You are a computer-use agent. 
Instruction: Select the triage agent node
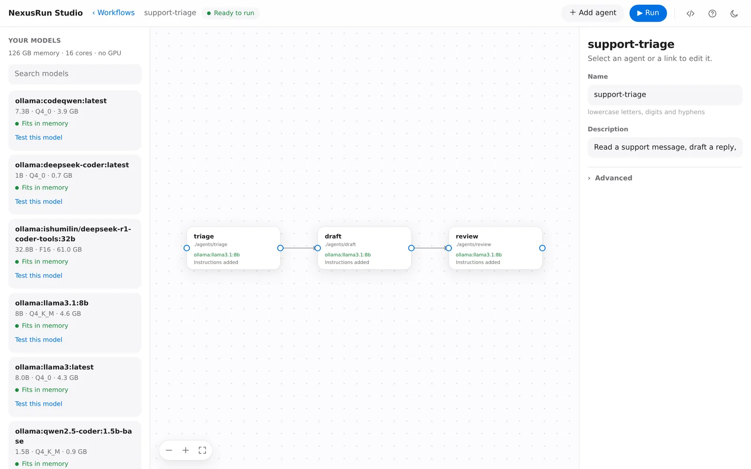point(233,248)
